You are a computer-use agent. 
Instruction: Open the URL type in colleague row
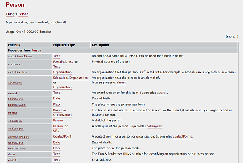click(56, 131)
